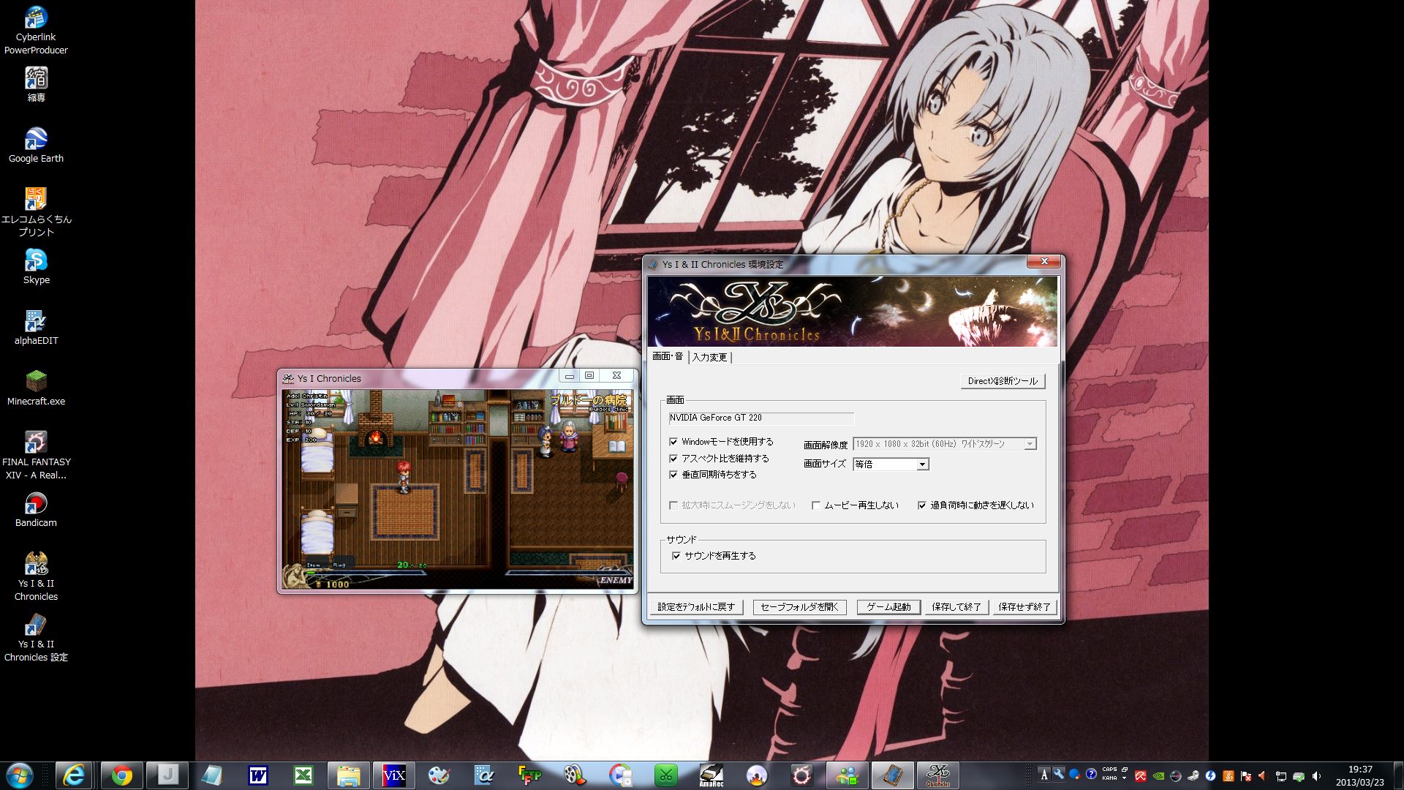Click the ゲーム起動 button
This screenshot has height=790, width=1404.
888,607
